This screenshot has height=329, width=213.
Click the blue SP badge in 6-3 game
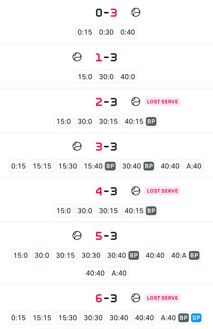pos(196,318)
